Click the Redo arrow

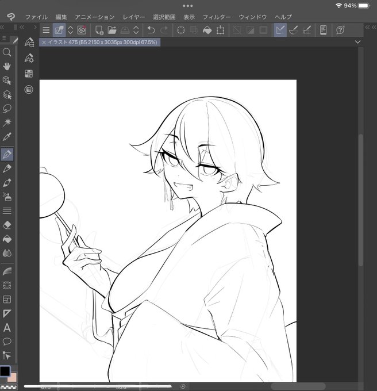tap(164, 30)
